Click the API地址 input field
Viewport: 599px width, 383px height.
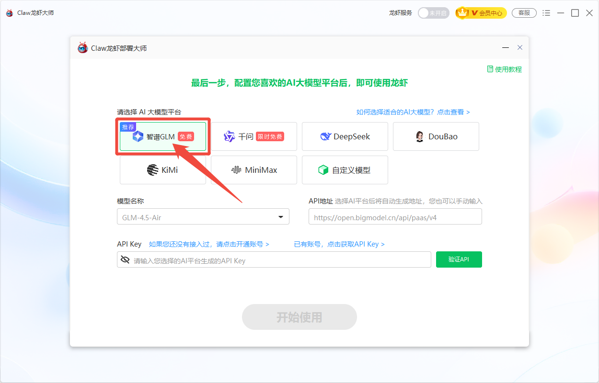click(395, 217)
